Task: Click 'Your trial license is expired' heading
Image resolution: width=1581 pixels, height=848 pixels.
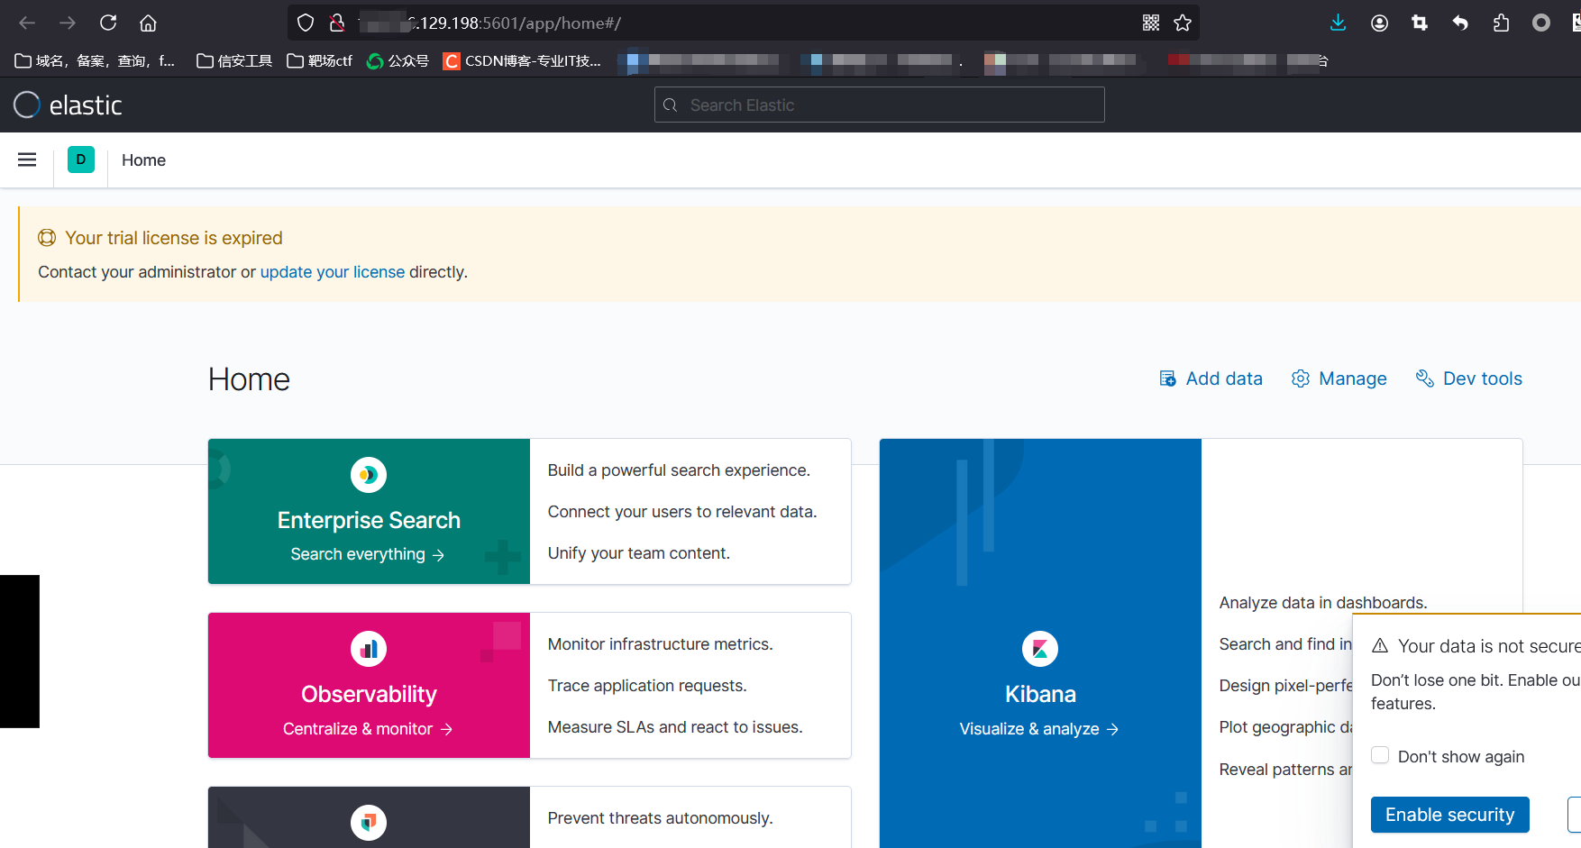Action: pos(174,238)
